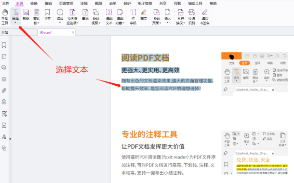Click the heading 专业的注释工具
Image resolution: width=294 pixels, height=183 pixels.
pyautogui.click(x=149, y=134)
